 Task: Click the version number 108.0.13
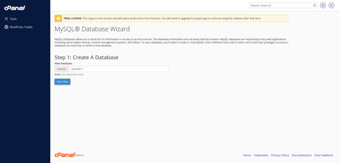tap(80, 155)
